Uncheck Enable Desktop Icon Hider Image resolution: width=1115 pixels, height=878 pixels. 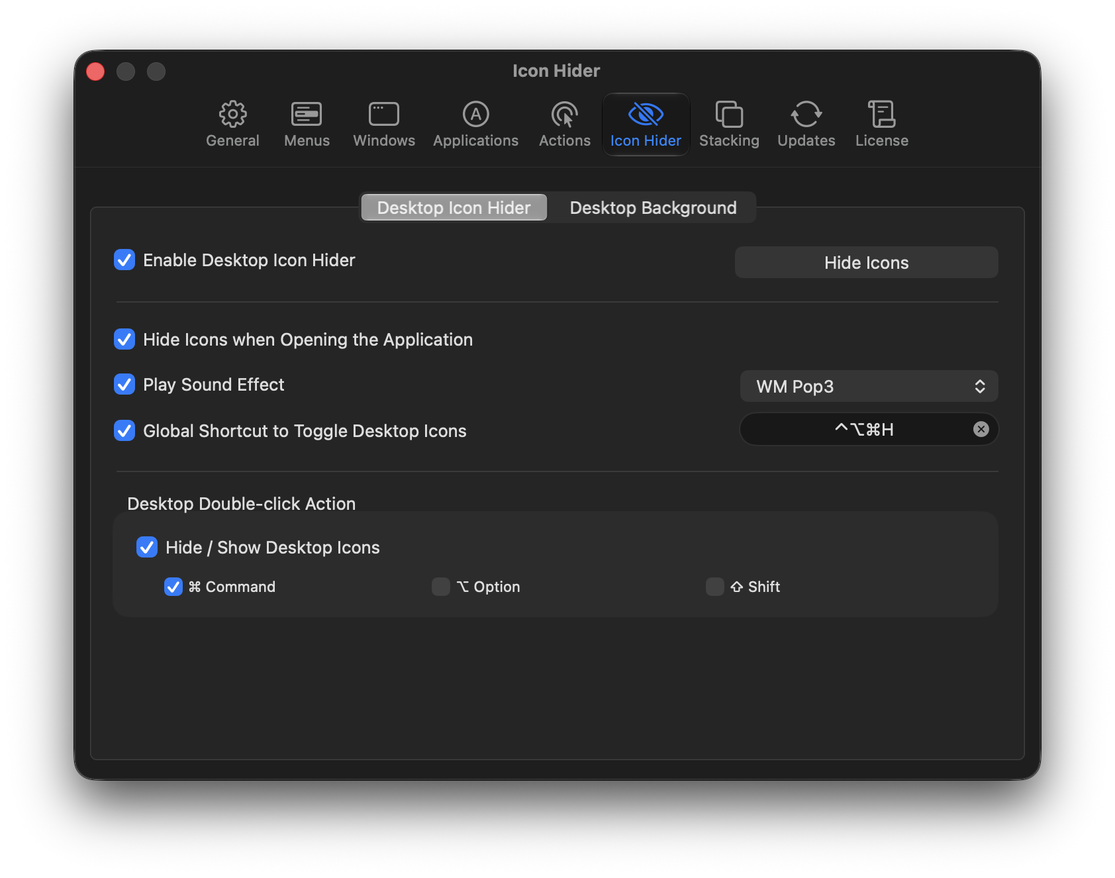coord(124,260)
